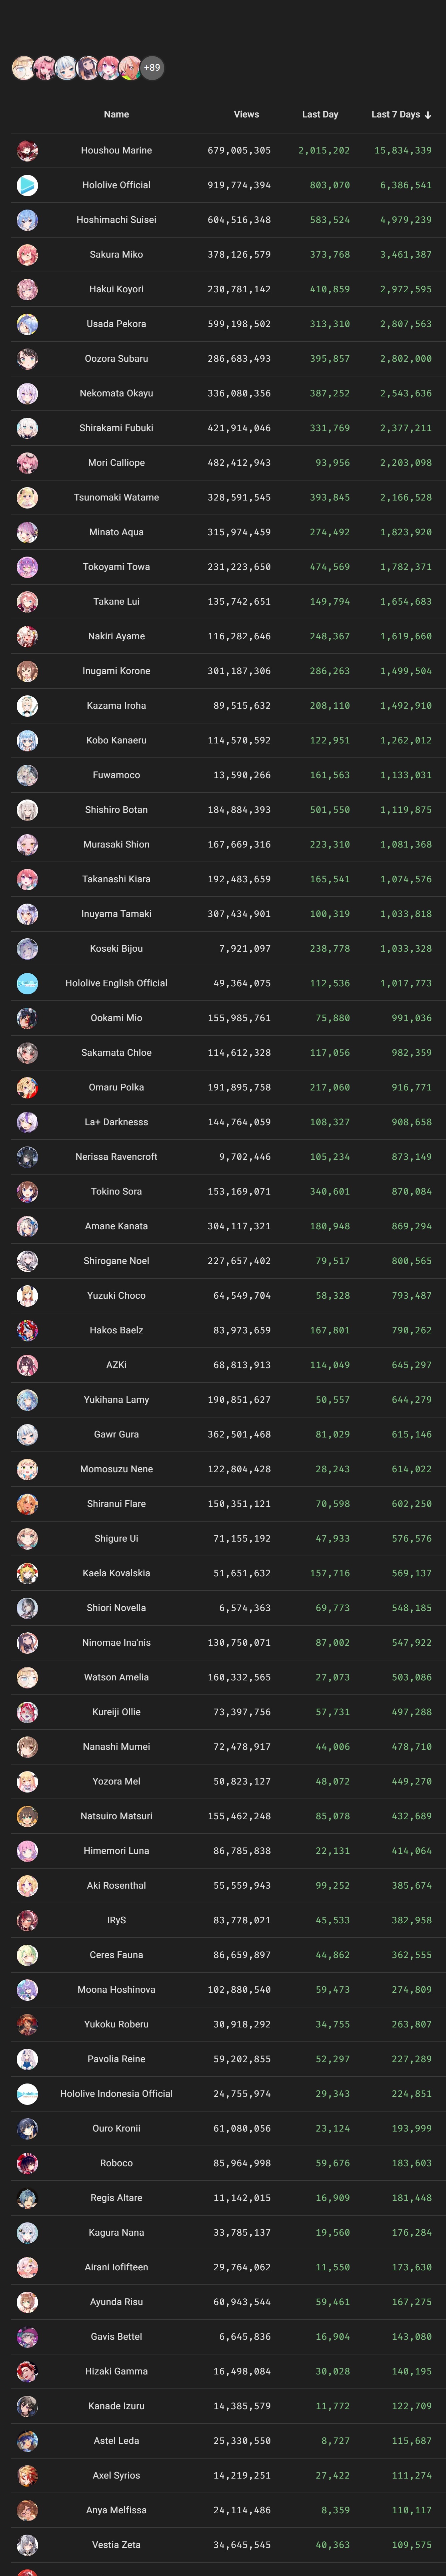Click Hololive English Official channel logo
Image resolution: width=446 pixels, height=2576 pixels.
pyautogui.click(x=27, y=983)
